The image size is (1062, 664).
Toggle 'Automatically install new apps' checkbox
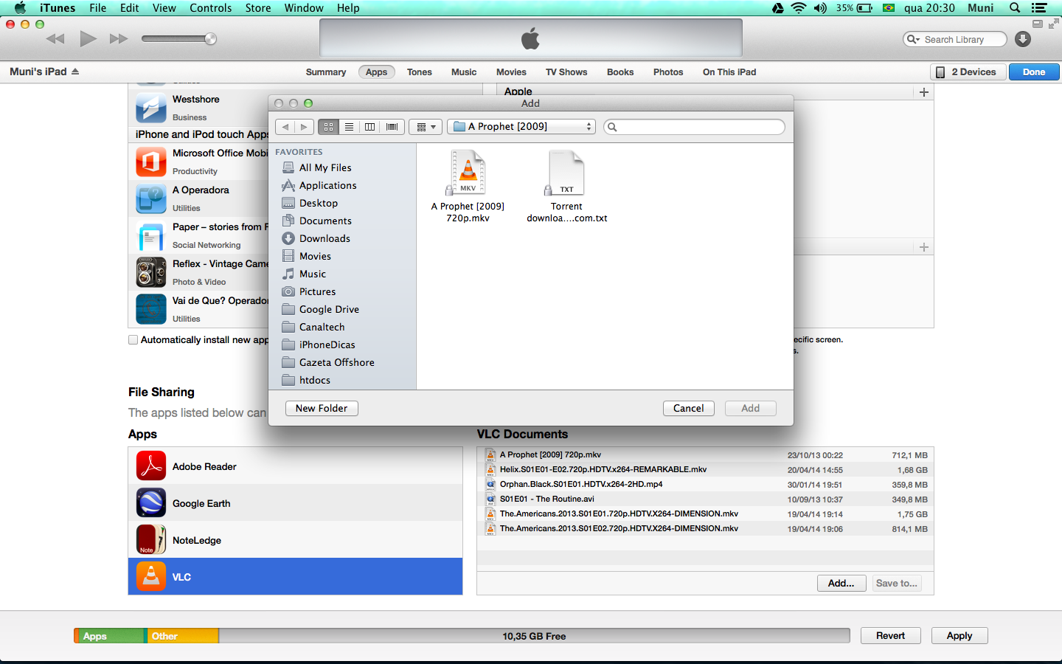133,340
